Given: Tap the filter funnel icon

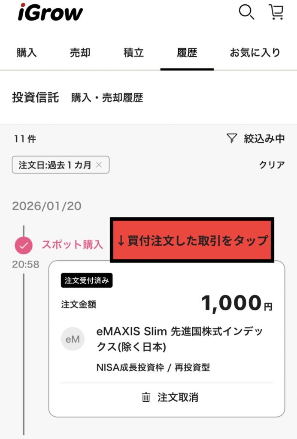Looking at the screenshot, I should tap(232, 138).
